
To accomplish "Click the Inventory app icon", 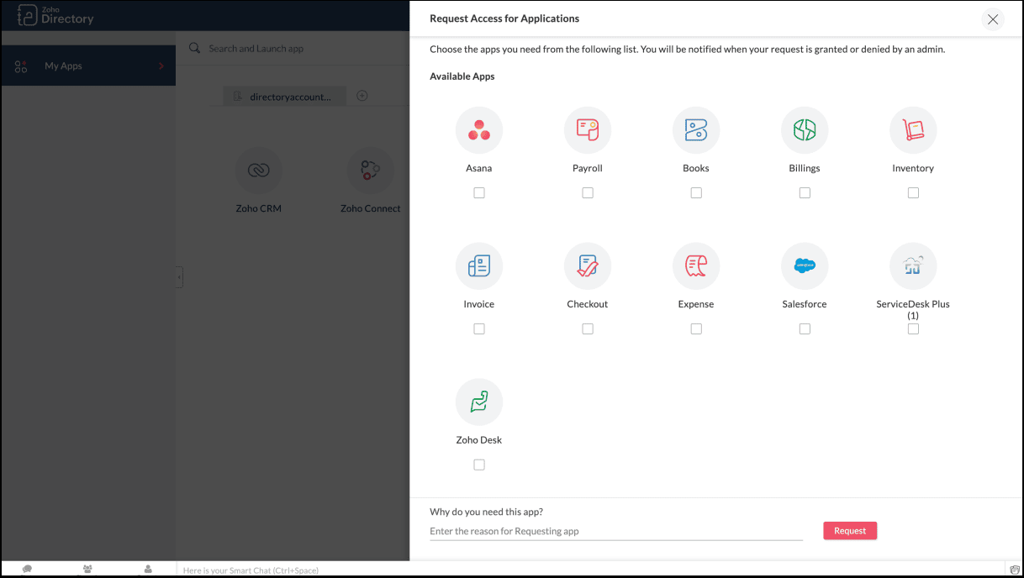I will point(913,130).
